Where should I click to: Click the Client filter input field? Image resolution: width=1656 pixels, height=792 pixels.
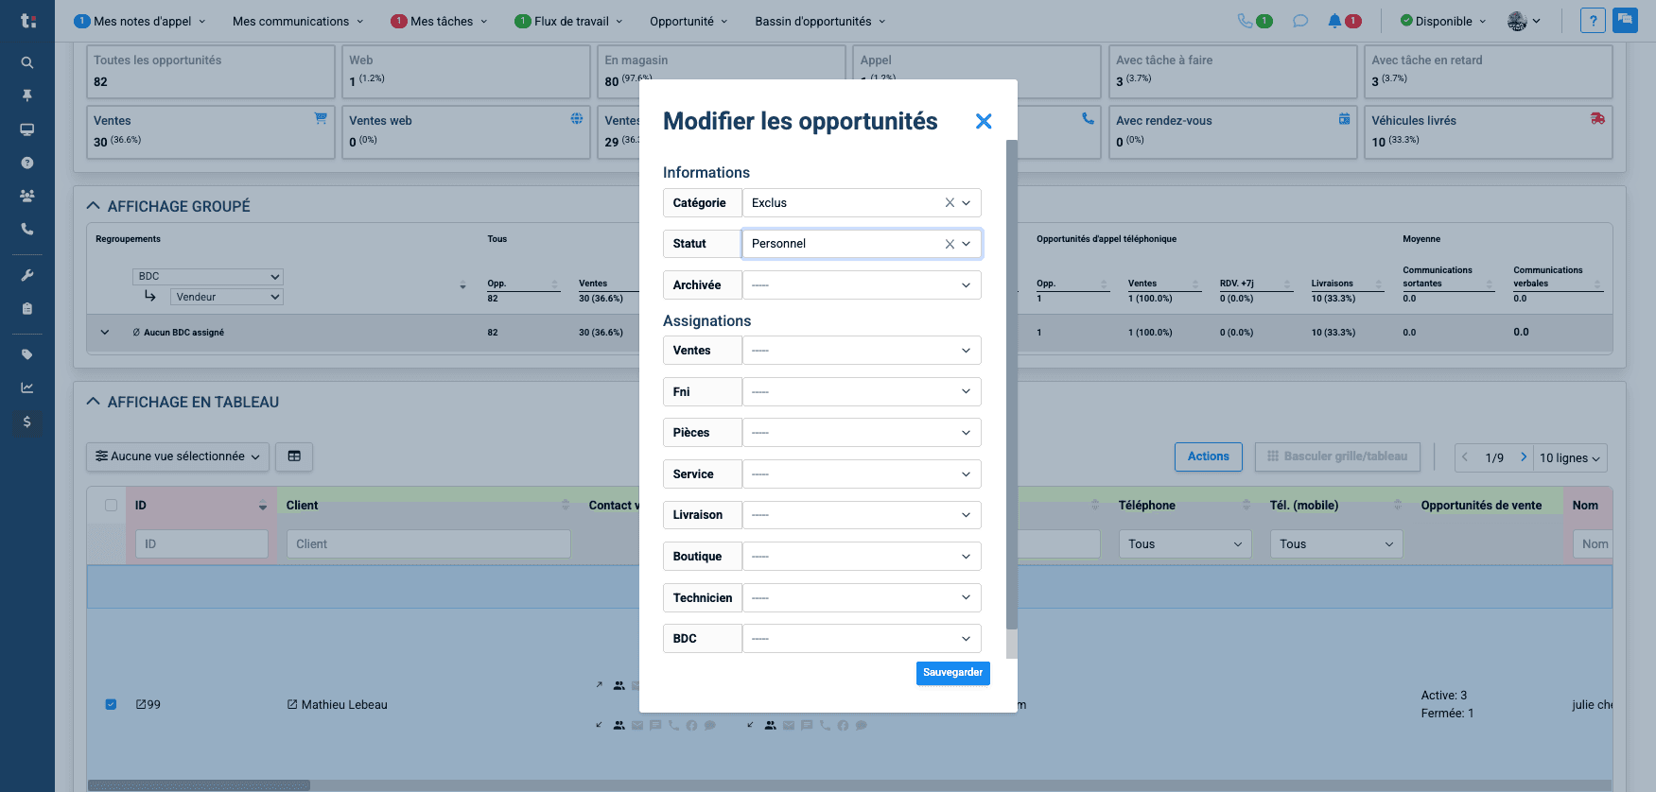click(428, 544)
